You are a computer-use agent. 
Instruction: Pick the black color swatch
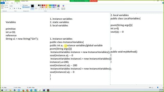[39, 5]
